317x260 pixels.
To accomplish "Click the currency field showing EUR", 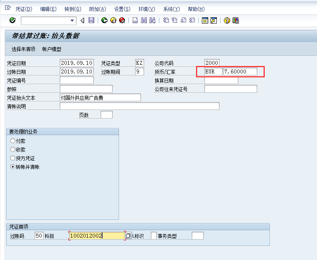I will coord(213,71).
